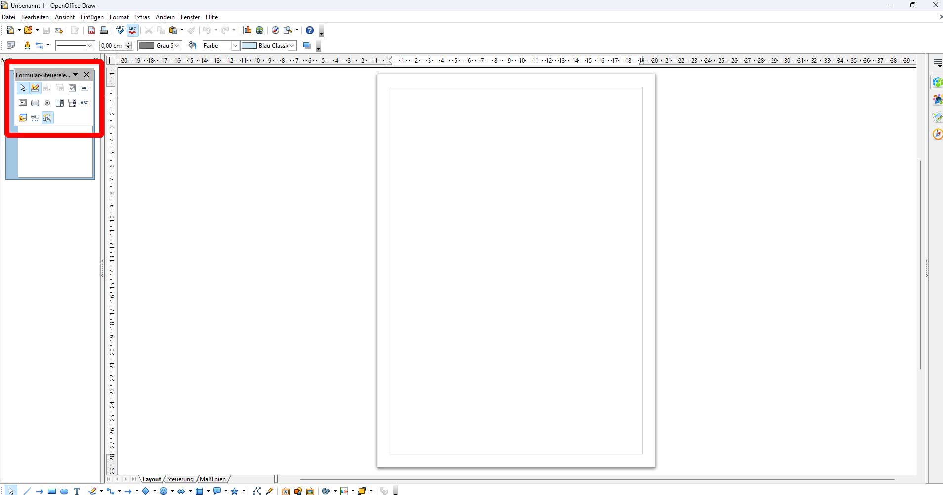
Task: Open the Ansicht menu
Action: coord(65,17)
